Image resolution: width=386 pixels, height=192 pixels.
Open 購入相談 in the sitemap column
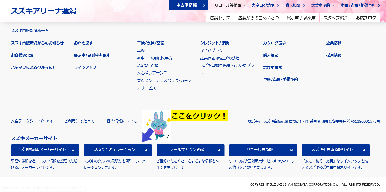coord(271,55)
